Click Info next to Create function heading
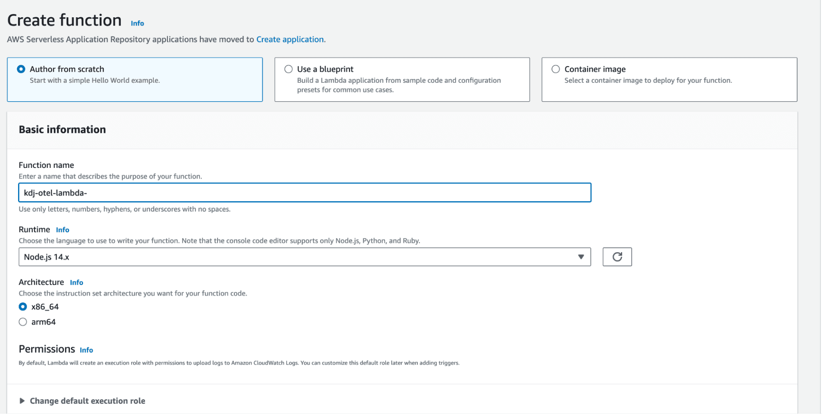822x414 pixels. (x=137, y=23)
